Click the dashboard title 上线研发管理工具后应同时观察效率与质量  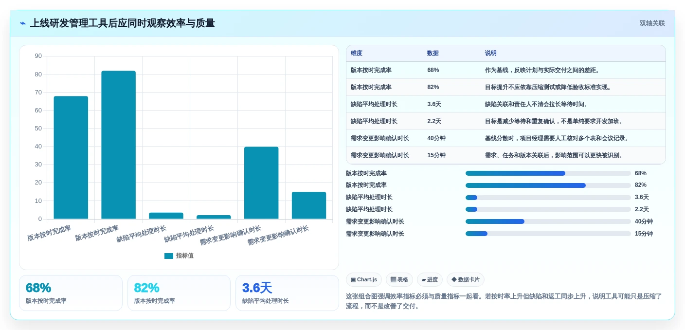[122, 23]
